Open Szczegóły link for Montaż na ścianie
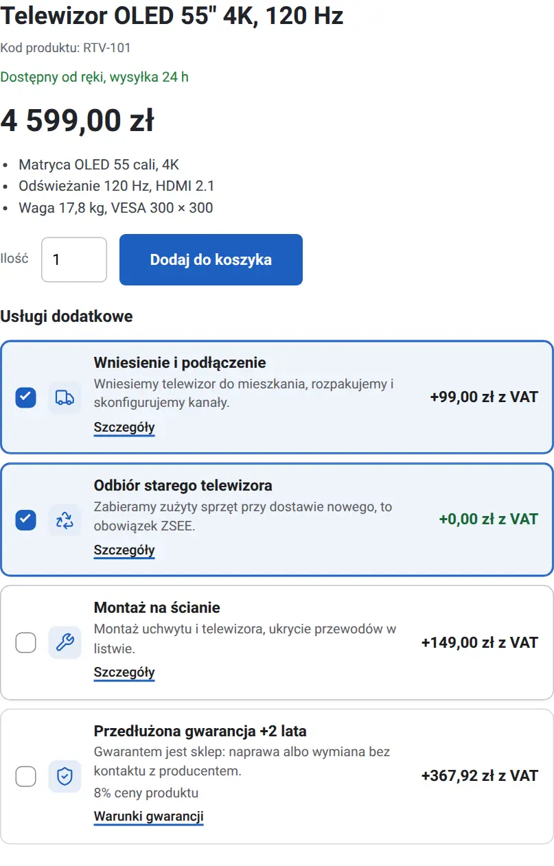554x866 pixels. pyautogui.click(x=124, y=672)
